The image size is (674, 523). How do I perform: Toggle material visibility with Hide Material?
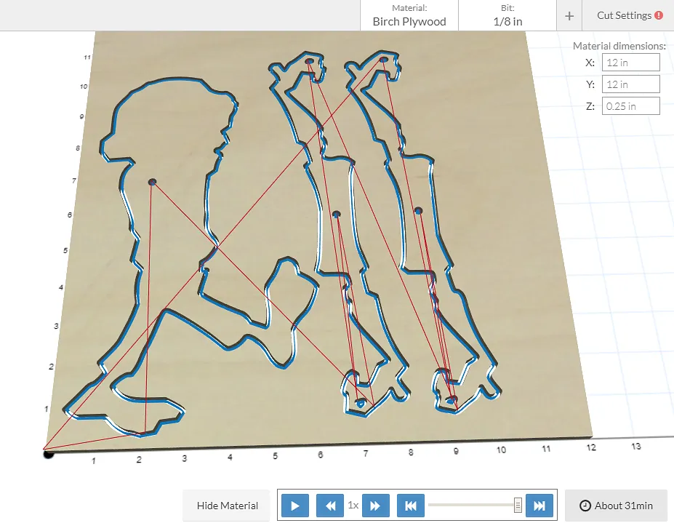(x=228, y=506)
